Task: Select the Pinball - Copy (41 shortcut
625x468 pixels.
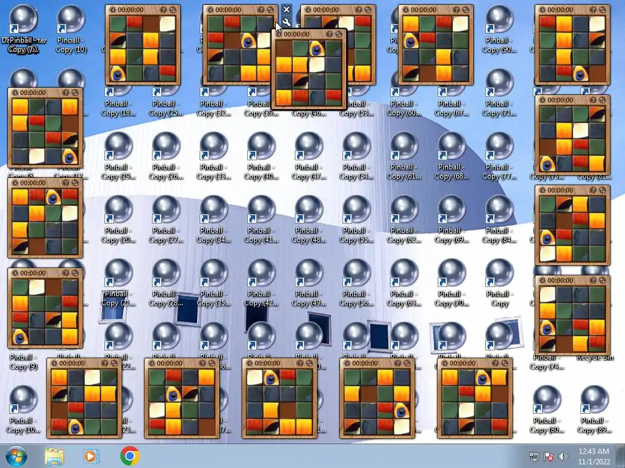Action: (261, 219)
